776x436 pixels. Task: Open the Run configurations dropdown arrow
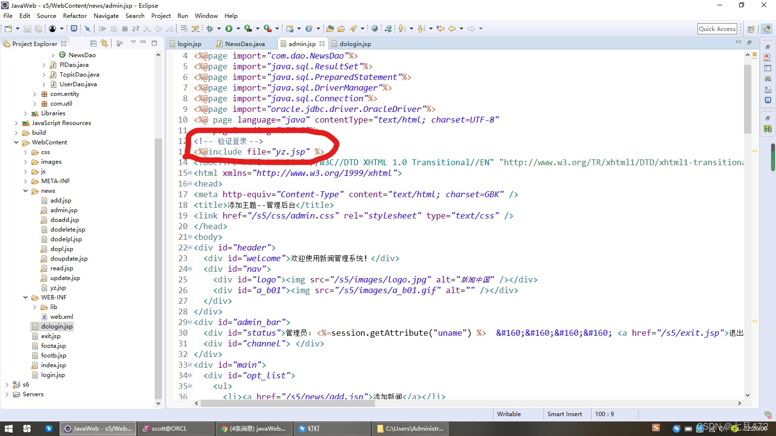[237, 29]
